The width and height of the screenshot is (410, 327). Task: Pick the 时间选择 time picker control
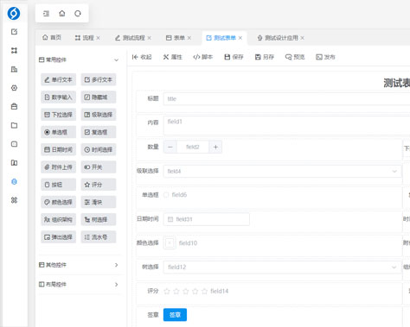[x=99, y=149]
